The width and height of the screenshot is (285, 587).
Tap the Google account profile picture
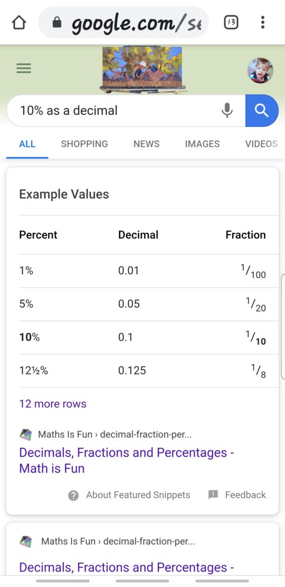coord(260,70)
